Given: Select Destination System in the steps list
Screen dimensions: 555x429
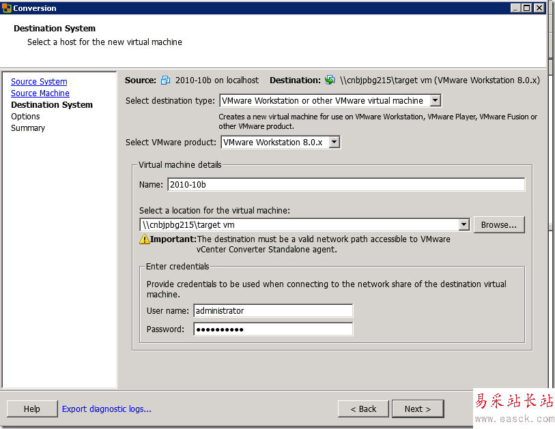Looking at the screenshot, I should click(x=52, y=105).
